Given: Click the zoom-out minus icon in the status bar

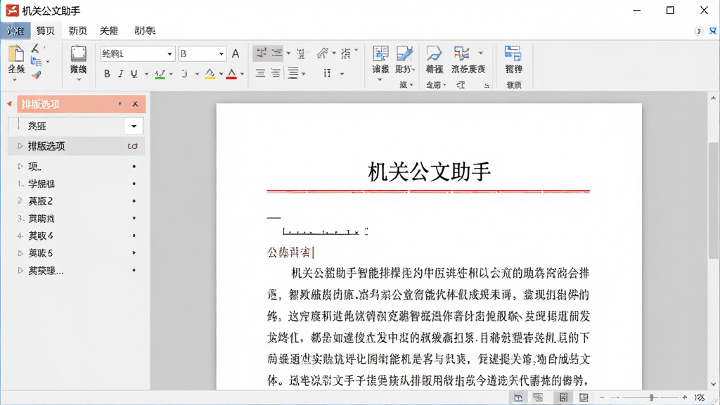Looking at the screenshot, I should (602, 398).
